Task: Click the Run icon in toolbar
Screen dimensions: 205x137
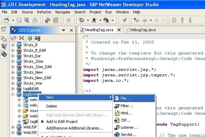Action: click(x=94, y=21)
